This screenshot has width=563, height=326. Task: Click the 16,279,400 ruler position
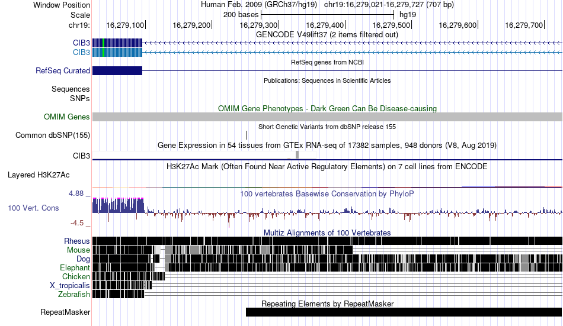[x=325, y=25]
